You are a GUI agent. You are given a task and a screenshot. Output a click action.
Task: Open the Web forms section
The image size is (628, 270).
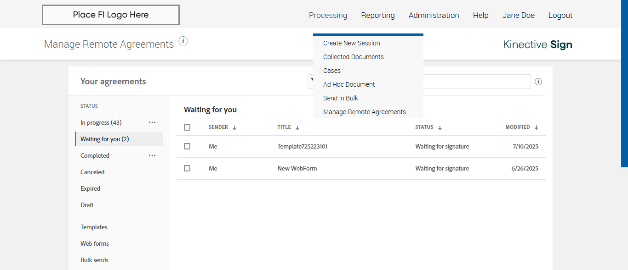click(95, 243)
